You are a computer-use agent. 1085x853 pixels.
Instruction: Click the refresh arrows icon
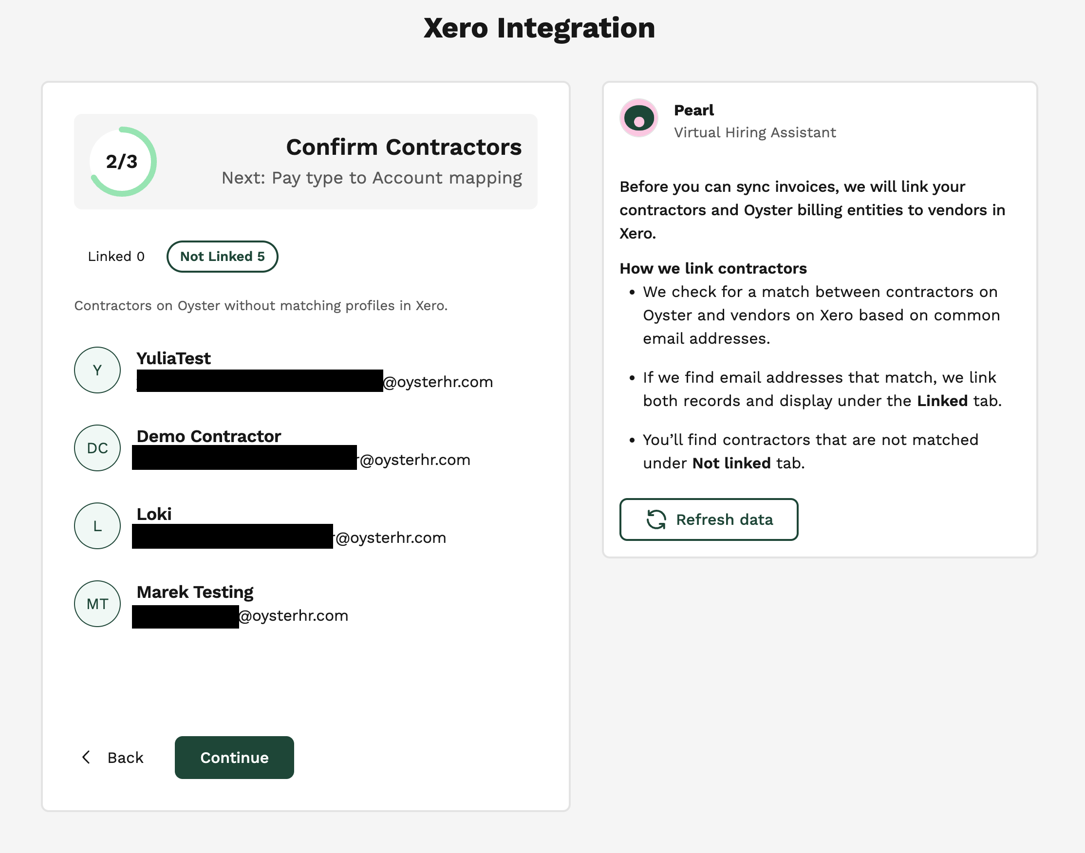tap(656, 519)
